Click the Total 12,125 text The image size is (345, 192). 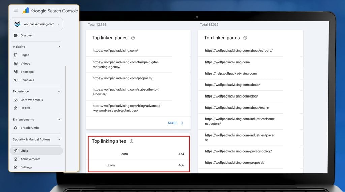coord(97,25)
